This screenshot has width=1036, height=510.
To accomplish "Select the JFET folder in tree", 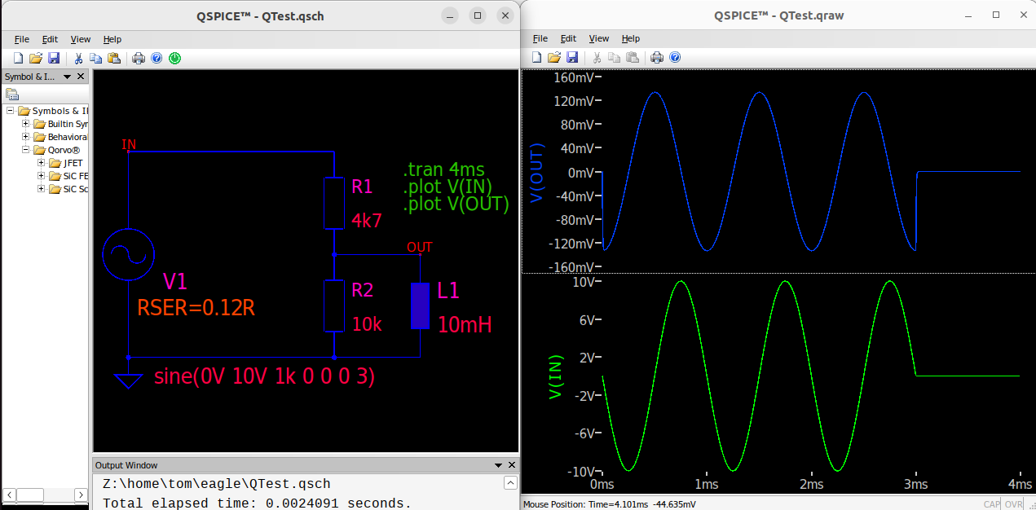I will [73, 163].
